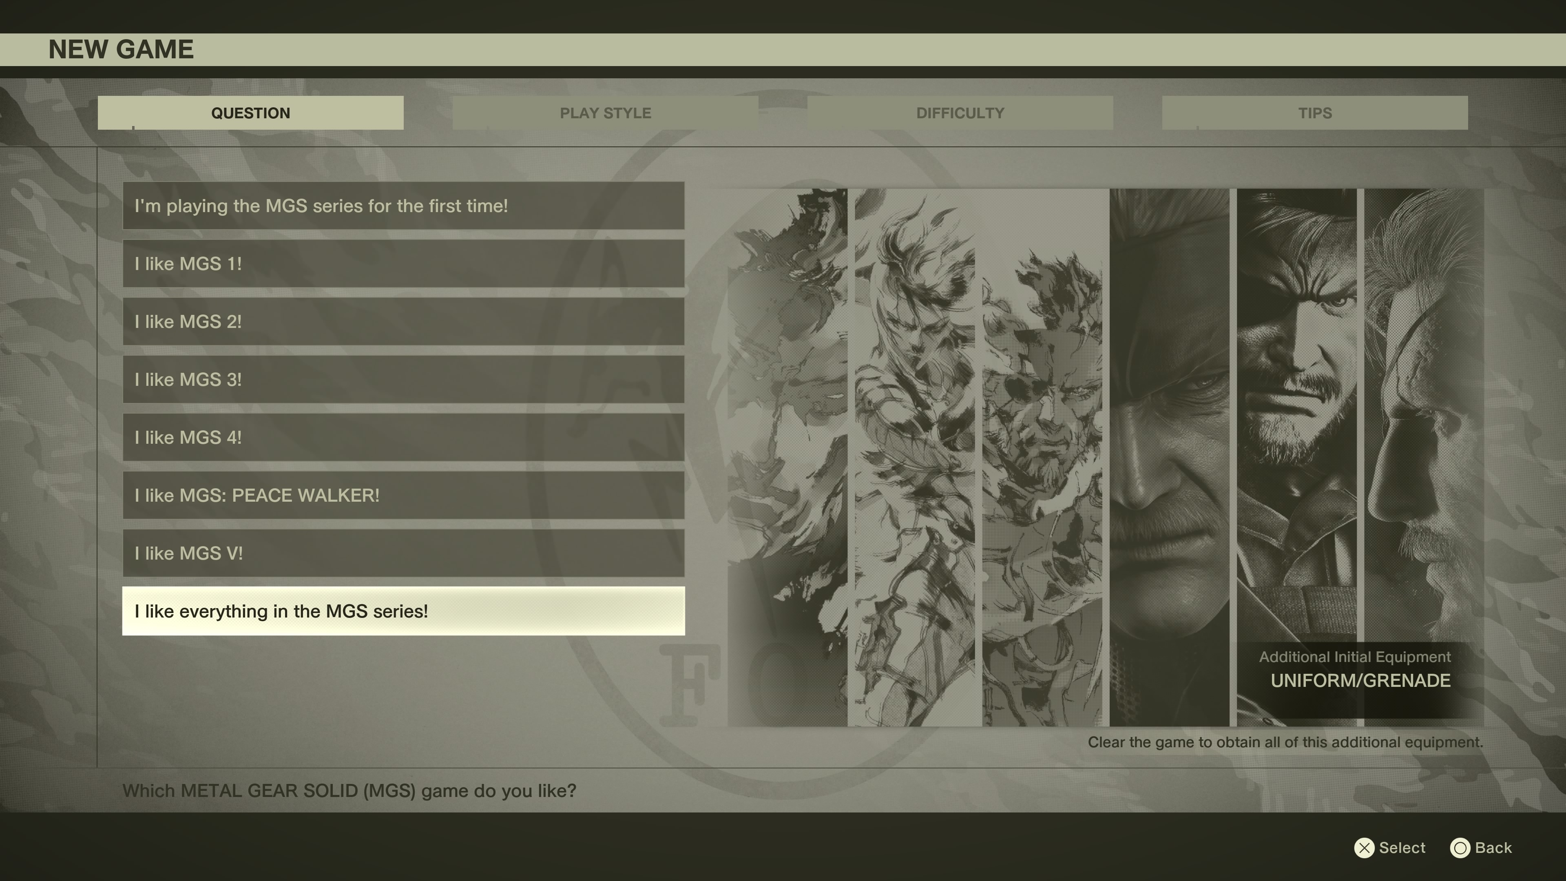Viewport: 1566px width, 881px height.
Task: Switch to the PLAY STYLE tab
Action: (x=605, y=113)
